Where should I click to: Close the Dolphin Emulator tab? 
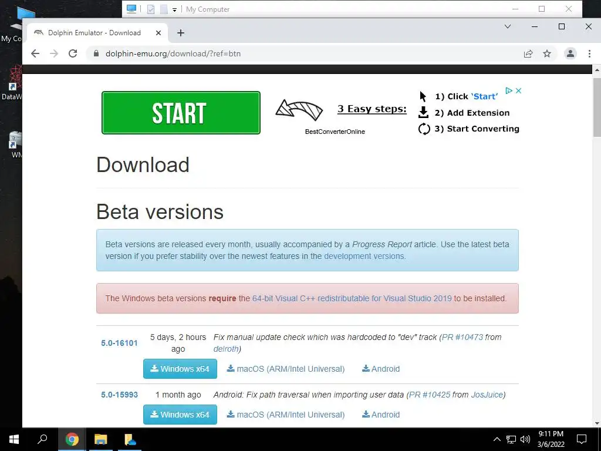[x=158, y=33]
